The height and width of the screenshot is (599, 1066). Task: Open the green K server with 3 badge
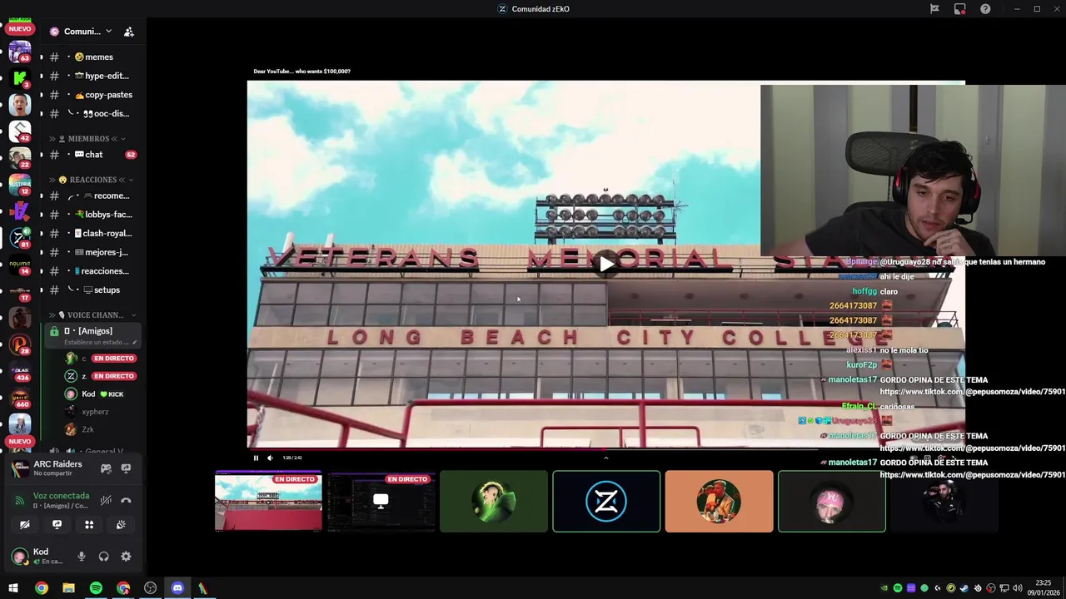[x=20, y=78]
